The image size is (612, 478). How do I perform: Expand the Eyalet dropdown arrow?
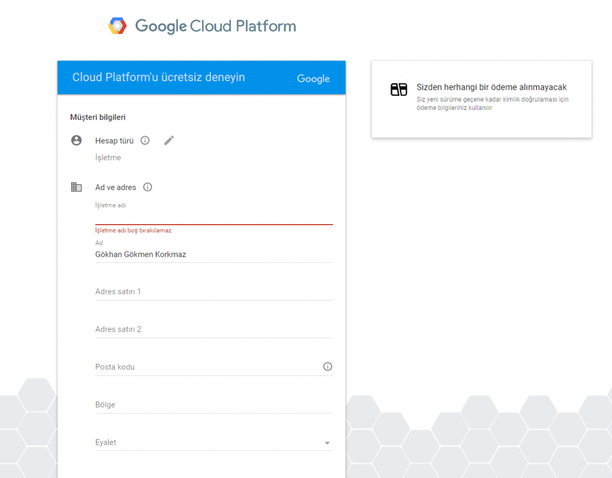click(x=327, y=443)
